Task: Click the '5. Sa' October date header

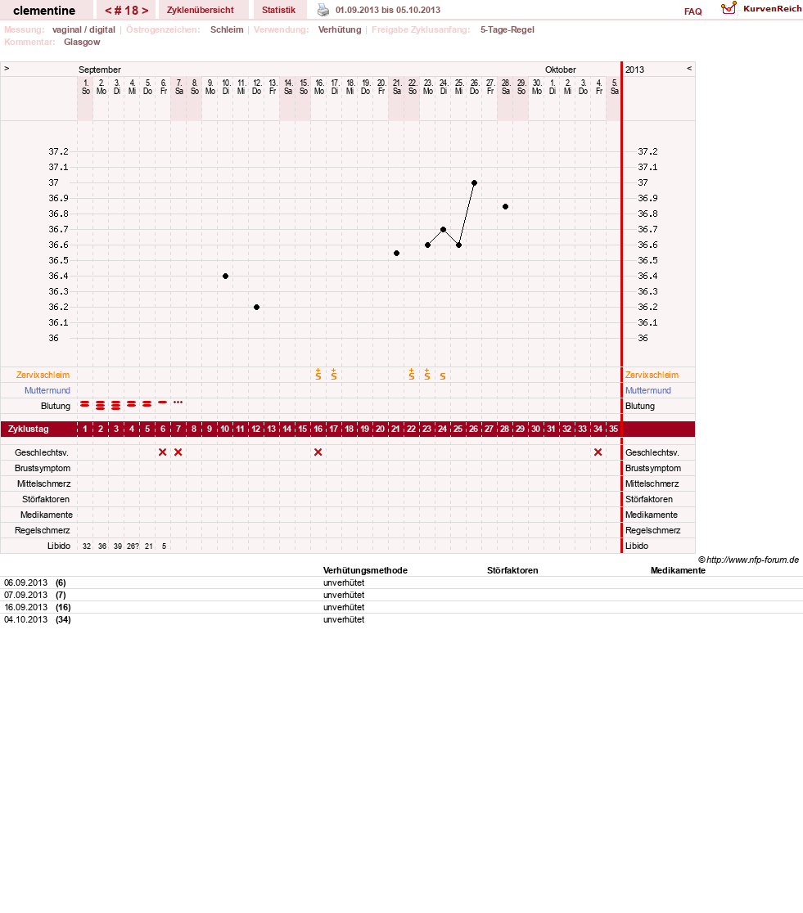Action: [614, 88]
